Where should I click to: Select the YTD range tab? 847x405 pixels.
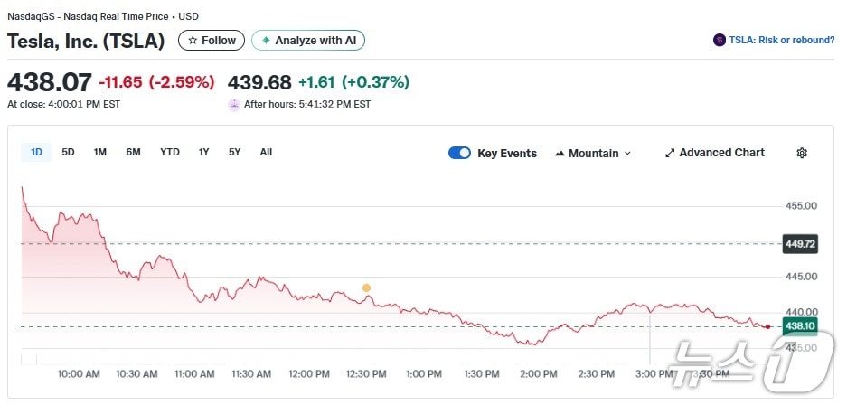170,152
